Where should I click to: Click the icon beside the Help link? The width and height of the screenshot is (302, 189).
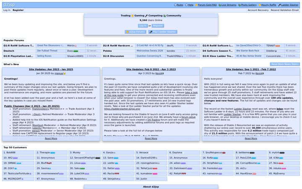tap(186, 5)
